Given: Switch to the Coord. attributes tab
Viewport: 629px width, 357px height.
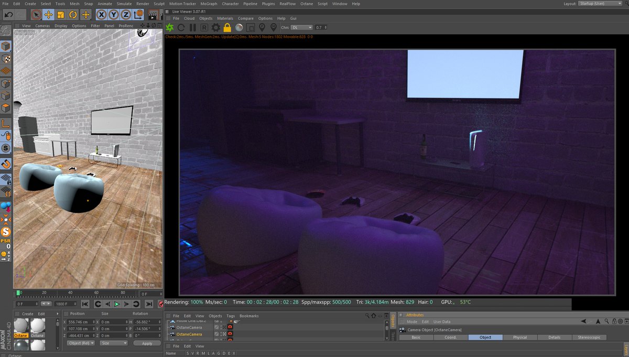Looking at the screenshot, I should click(x=451, y=338).
